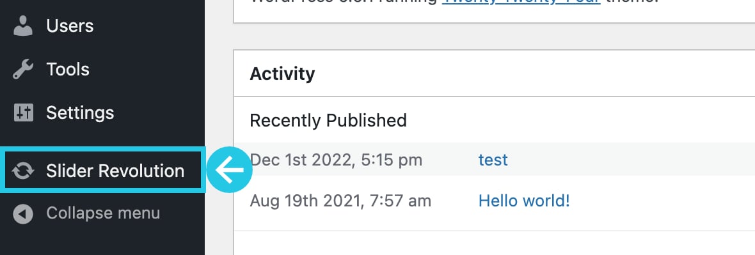Click the Settings sliders icon
This screenshot has width=755, height=255.
23,112
